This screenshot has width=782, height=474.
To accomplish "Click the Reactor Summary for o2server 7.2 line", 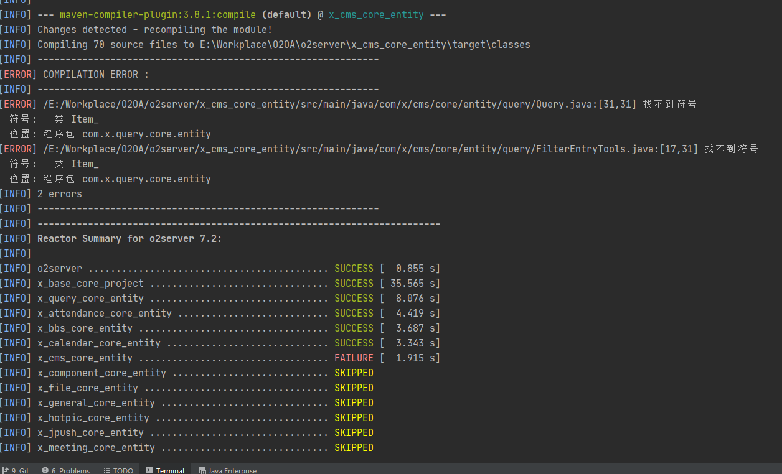I will pyautogui.click(x=130, y=238).
